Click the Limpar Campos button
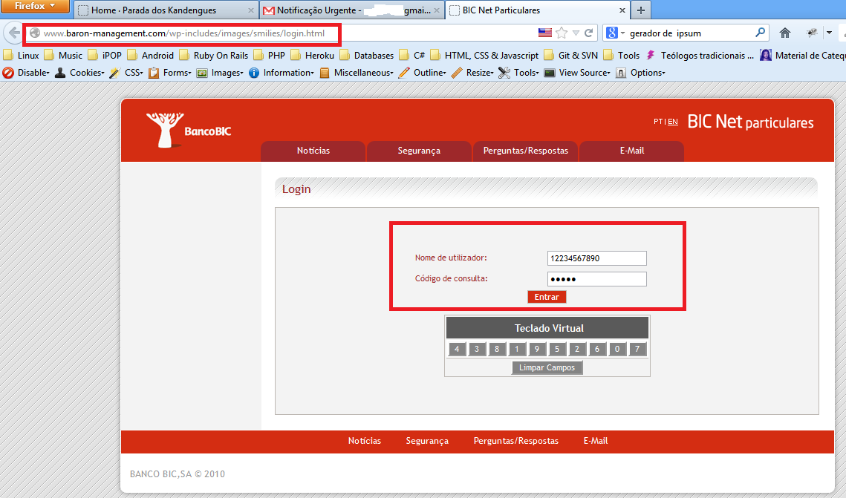 (x=547, y=367)
